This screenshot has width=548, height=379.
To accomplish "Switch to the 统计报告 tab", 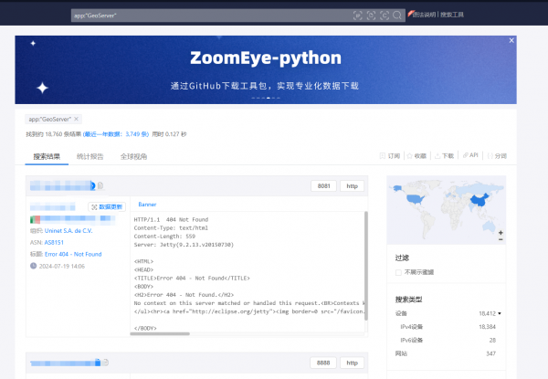I will pyautogui.click(x=90, y=157).
